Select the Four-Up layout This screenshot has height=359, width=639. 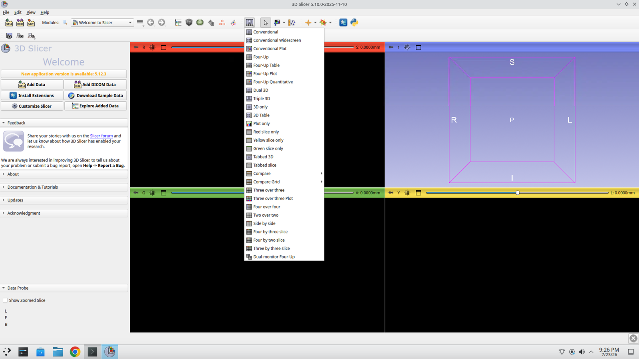[284, 57]
